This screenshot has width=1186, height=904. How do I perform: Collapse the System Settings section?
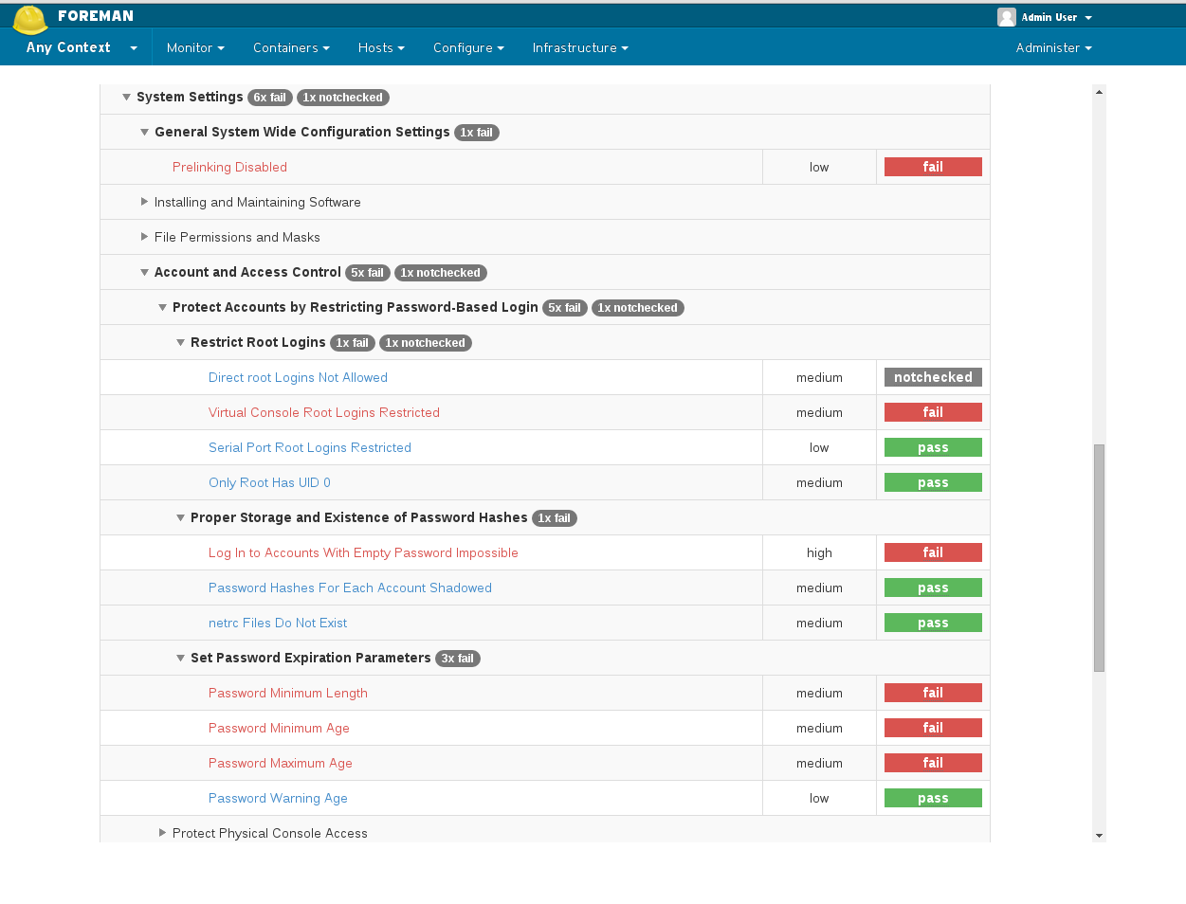coord(126,98)
